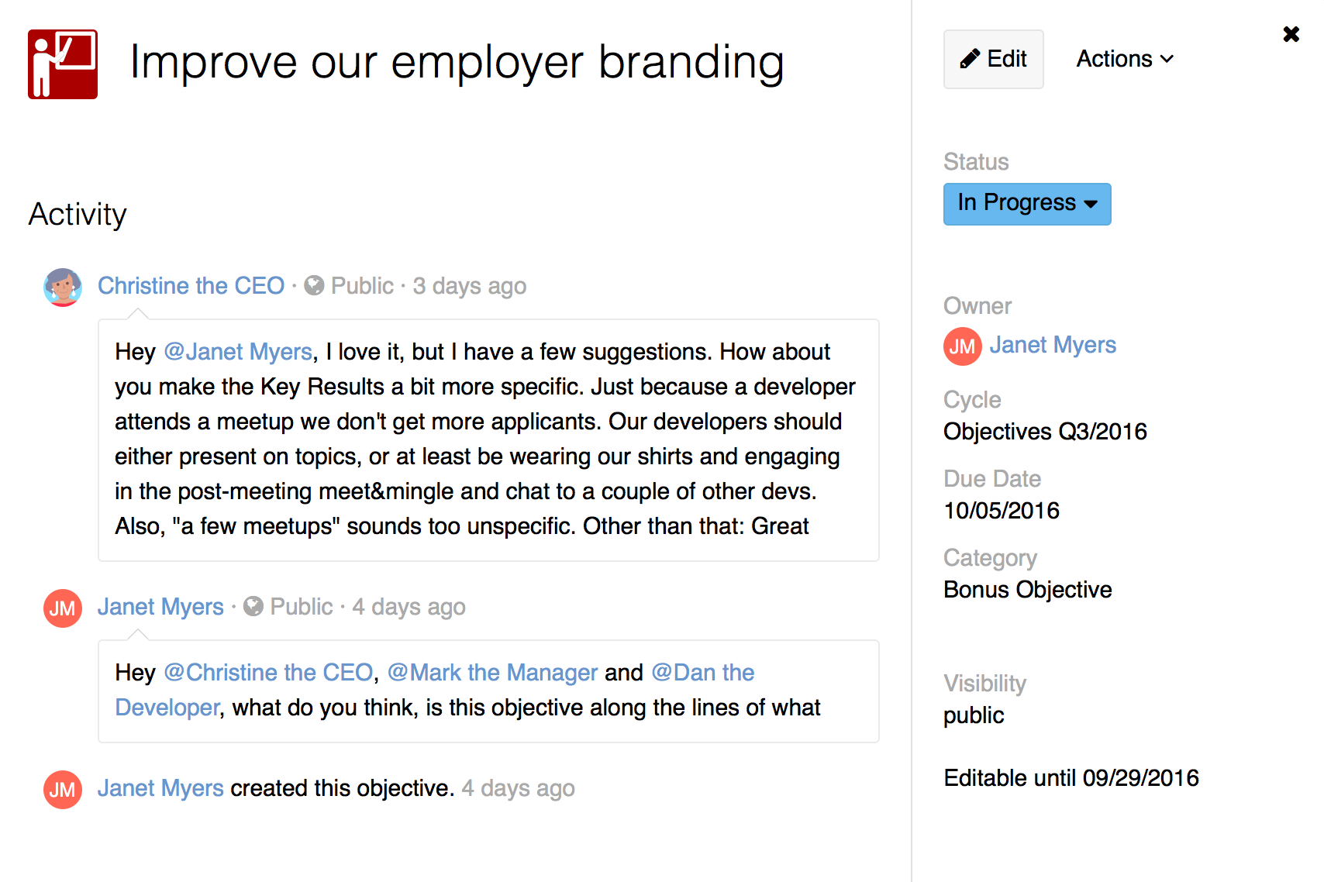Open the In Progress status dropdown

pos(1026,204)
